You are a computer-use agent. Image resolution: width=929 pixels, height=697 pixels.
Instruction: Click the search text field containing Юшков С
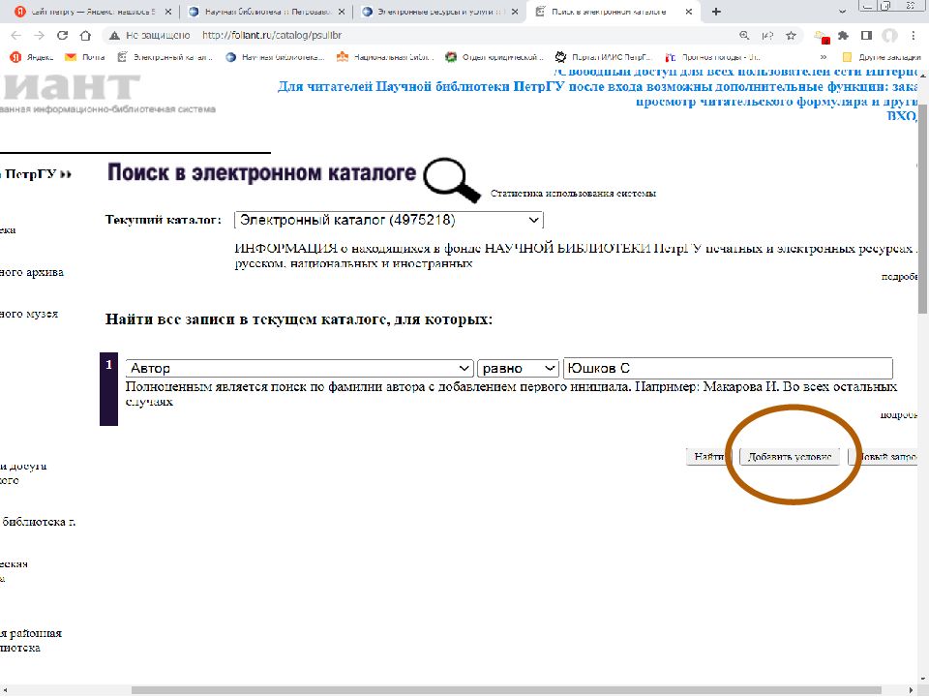pyautogui.click(x=727, y=369)
